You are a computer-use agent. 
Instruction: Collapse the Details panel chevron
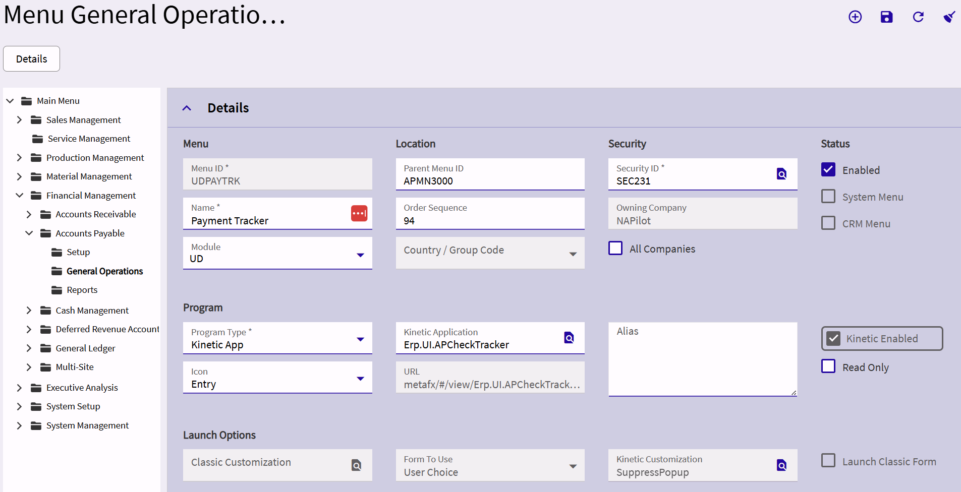(187, 108)
